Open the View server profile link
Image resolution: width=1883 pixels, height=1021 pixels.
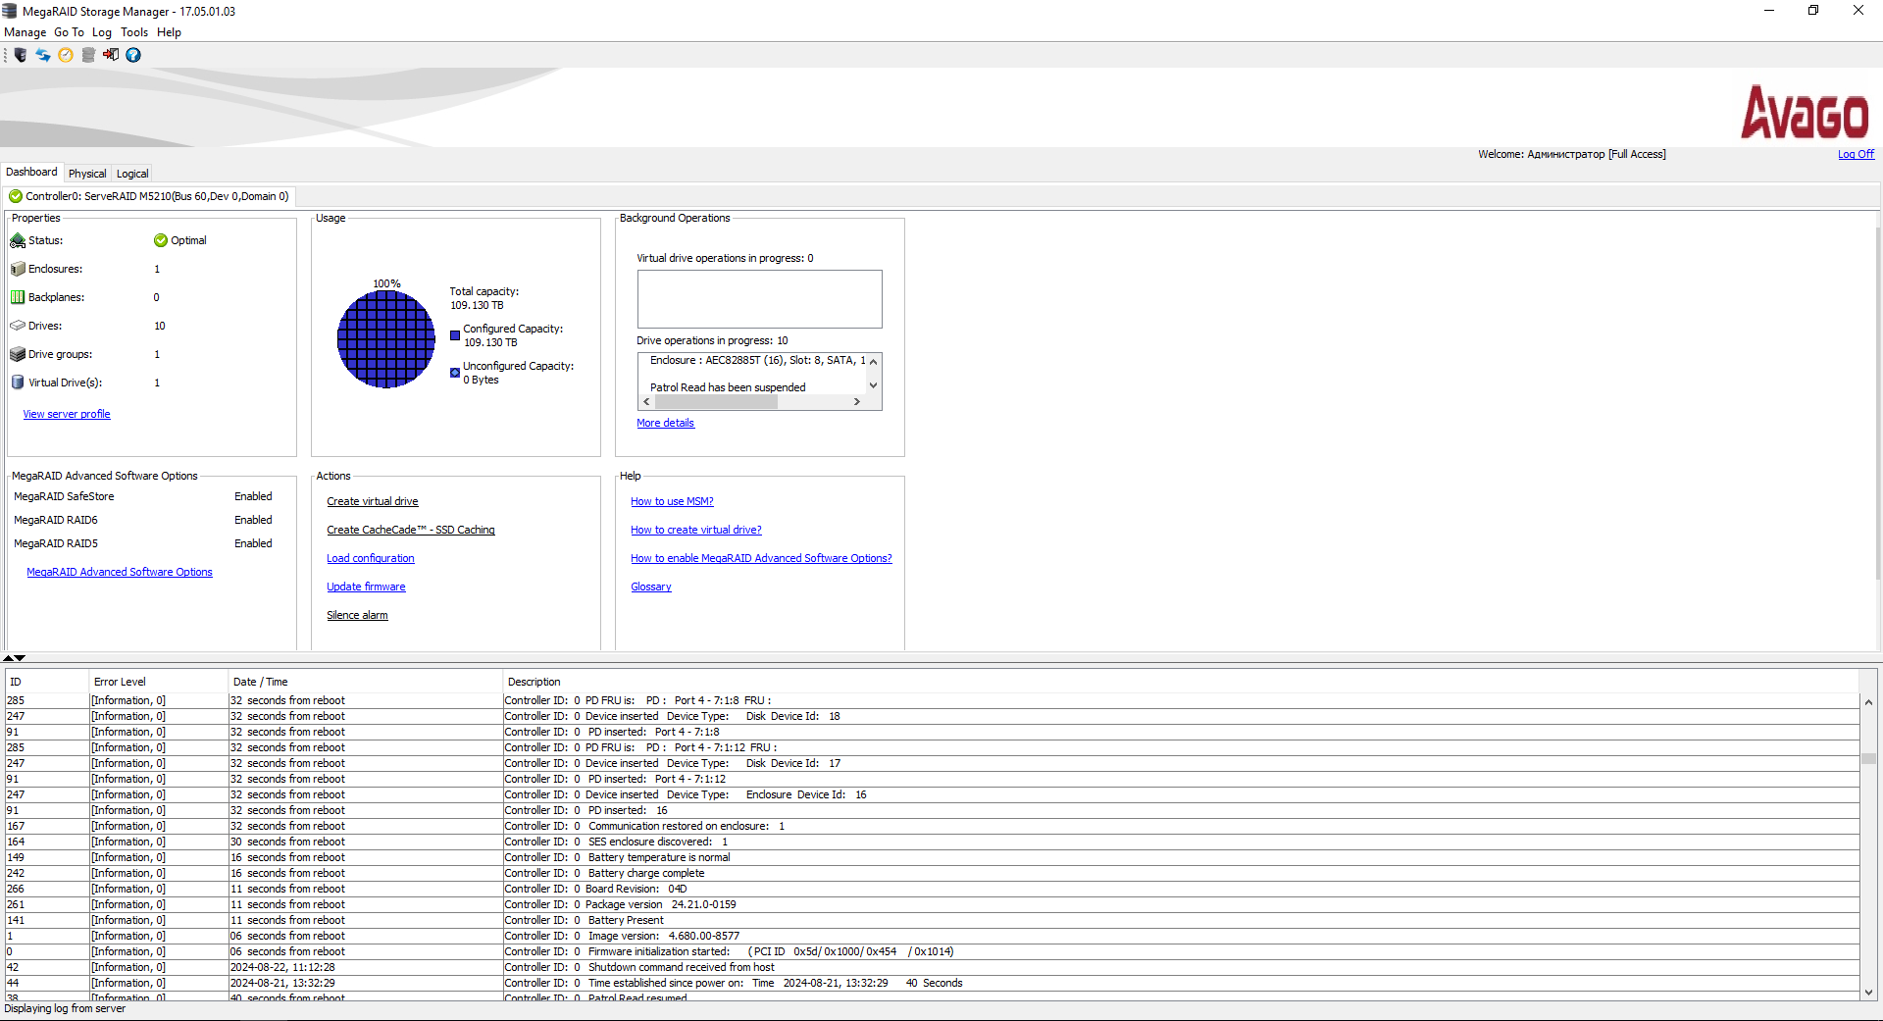[67, 414]
